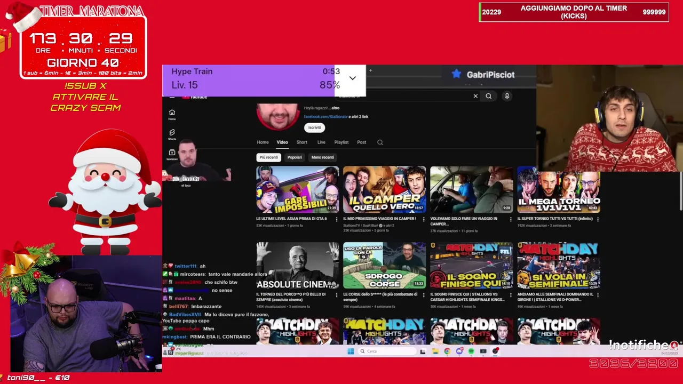Viewport: 683px width, 384px height.
Task: Switch to the channel Home tab
Action: coord(263,142)
